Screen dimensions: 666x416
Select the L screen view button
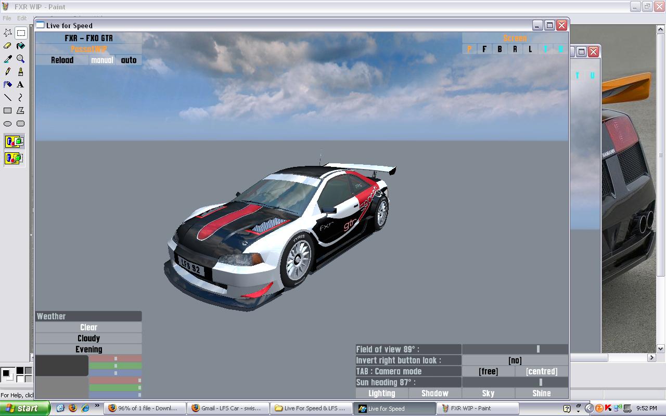pos(530,49)
